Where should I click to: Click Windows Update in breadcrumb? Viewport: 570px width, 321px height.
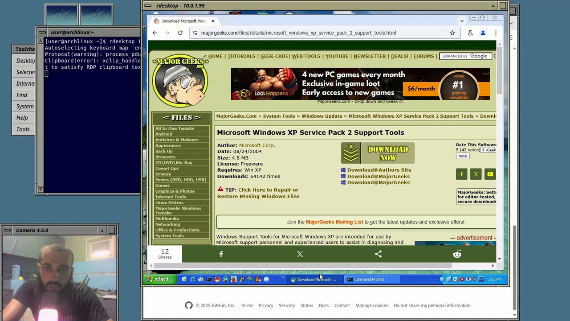point(322,116)
